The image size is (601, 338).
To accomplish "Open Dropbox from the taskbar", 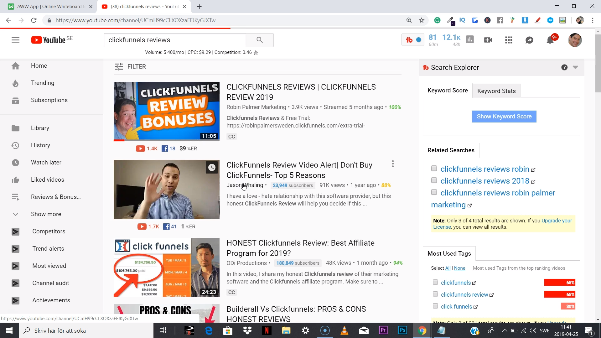I will click(247, 330).
